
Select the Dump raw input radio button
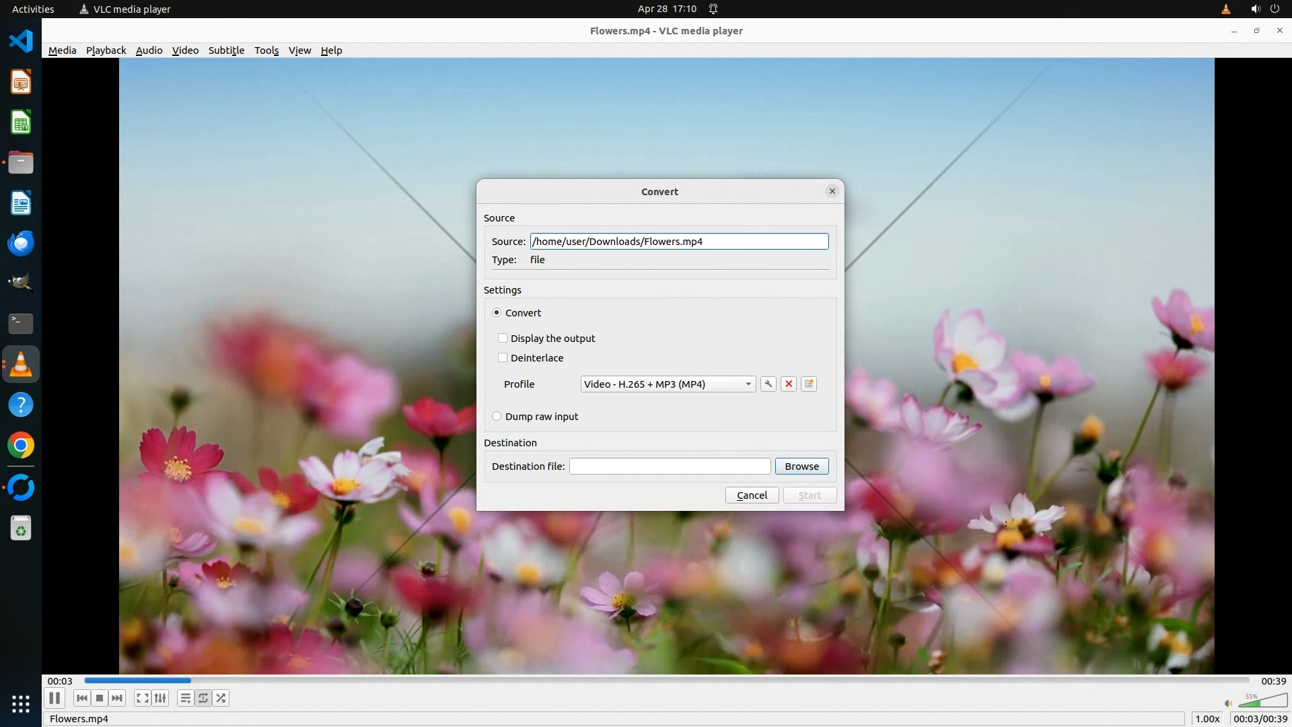pos(497,416)
